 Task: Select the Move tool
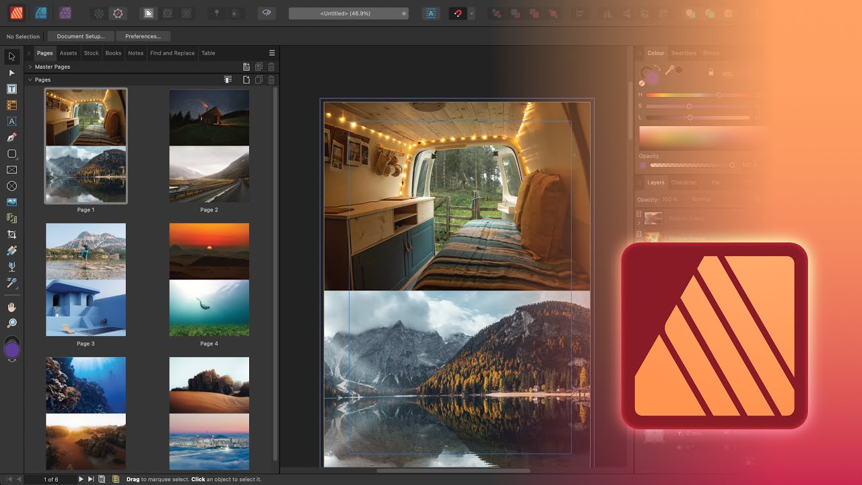pyautogui.click(x=11, y=57)
